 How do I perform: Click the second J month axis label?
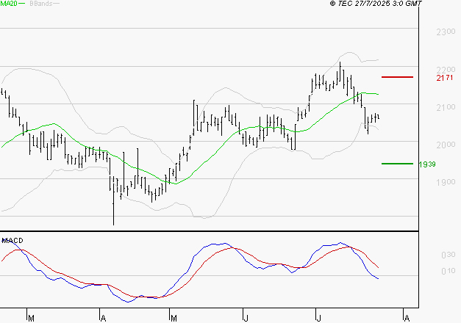pos(318,319)
